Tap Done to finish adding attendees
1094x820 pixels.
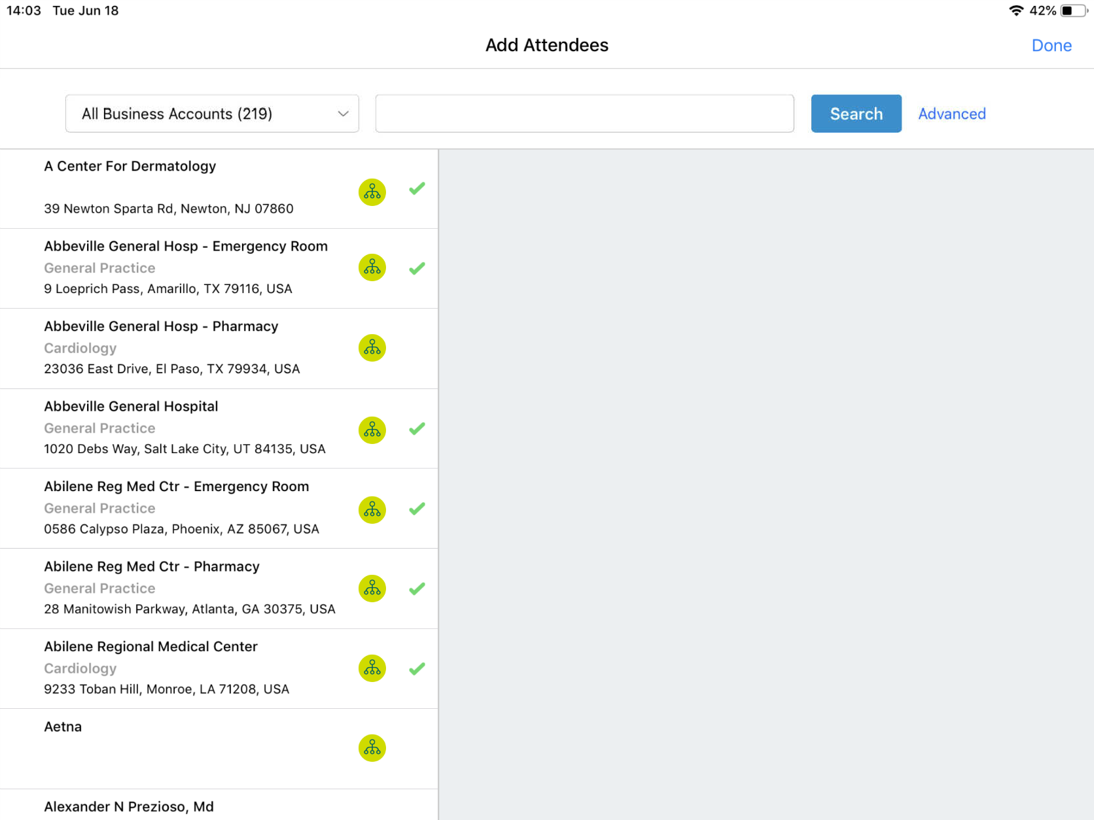[1051, 46]
